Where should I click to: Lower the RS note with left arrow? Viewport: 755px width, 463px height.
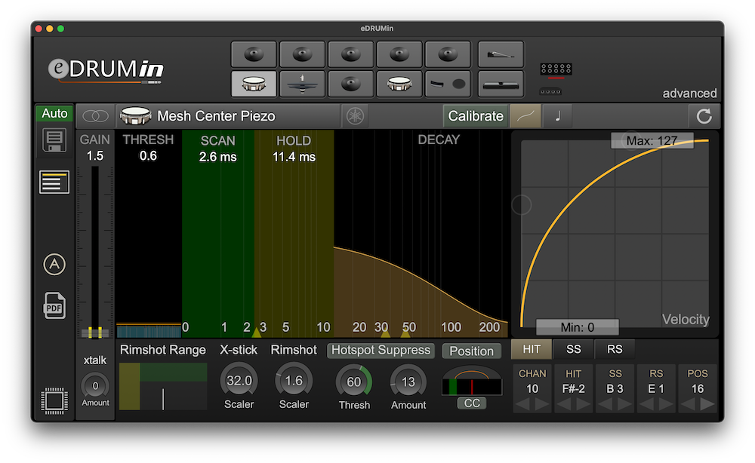[x=646, y=404]
